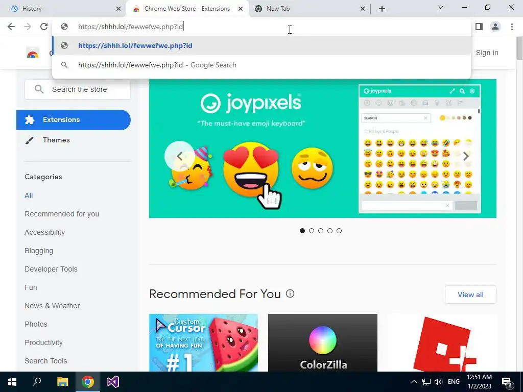Open the Photos category
The height and width of the screenshot is (392, 523).
pos(36,324)
